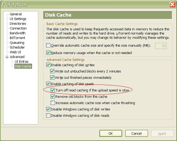The width and height of the screenshot is (177, 141).
Task: Select General in the preferences tree
Action: click(15, 14)
